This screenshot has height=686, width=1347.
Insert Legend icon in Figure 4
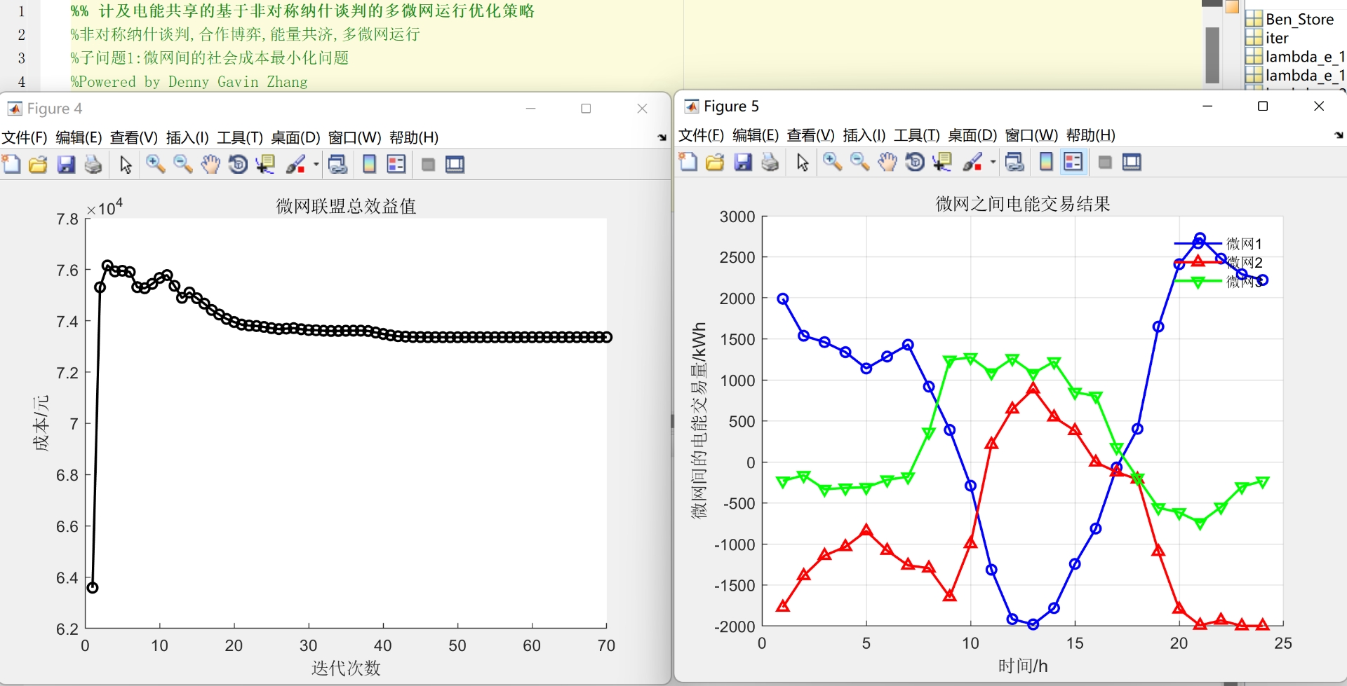pyautogui.click(x=396, y=164)
